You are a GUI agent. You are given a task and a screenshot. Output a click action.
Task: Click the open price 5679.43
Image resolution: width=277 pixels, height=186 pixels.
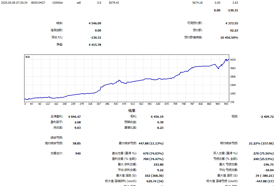click(114, 3)
